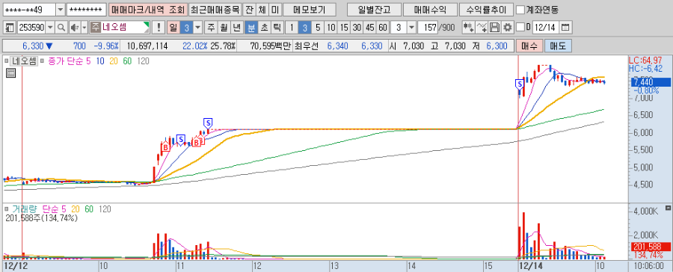
Task: Open the period dropdown next to blue 3
Action: tap(197, 28)
